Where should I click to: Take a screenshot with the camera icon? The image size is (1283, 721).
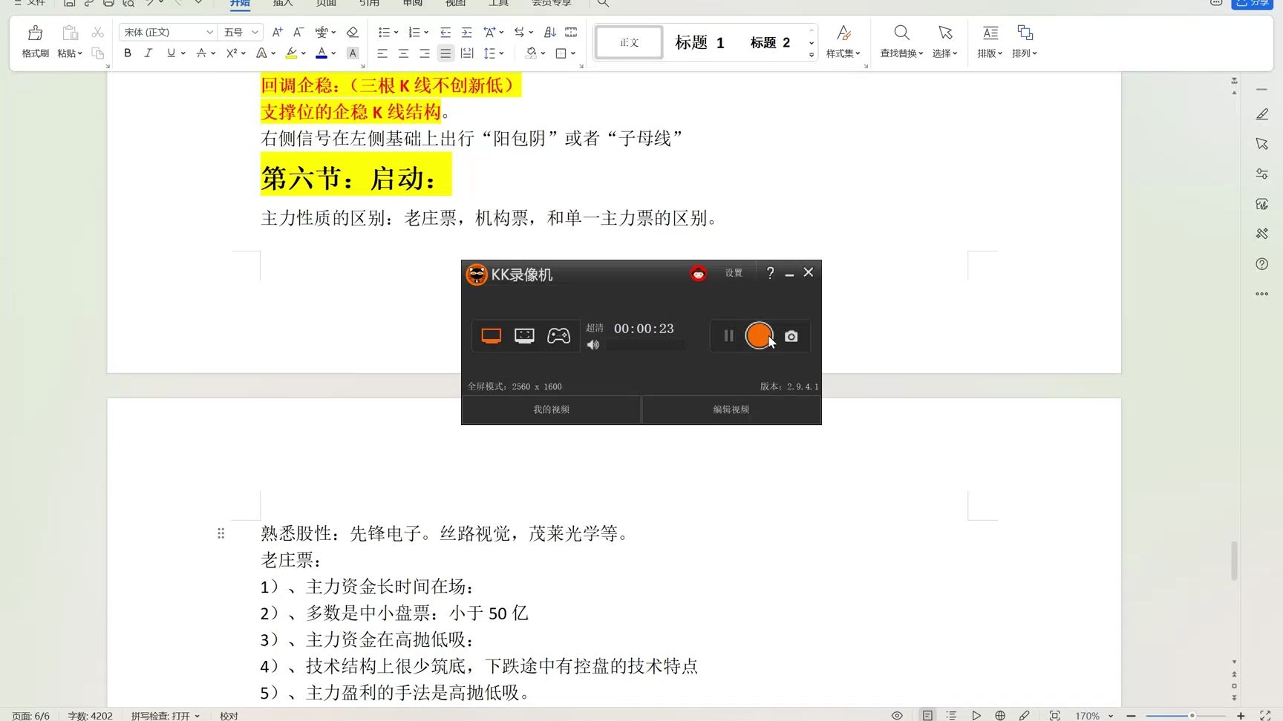pyautogui.click(x=791, y=336)
